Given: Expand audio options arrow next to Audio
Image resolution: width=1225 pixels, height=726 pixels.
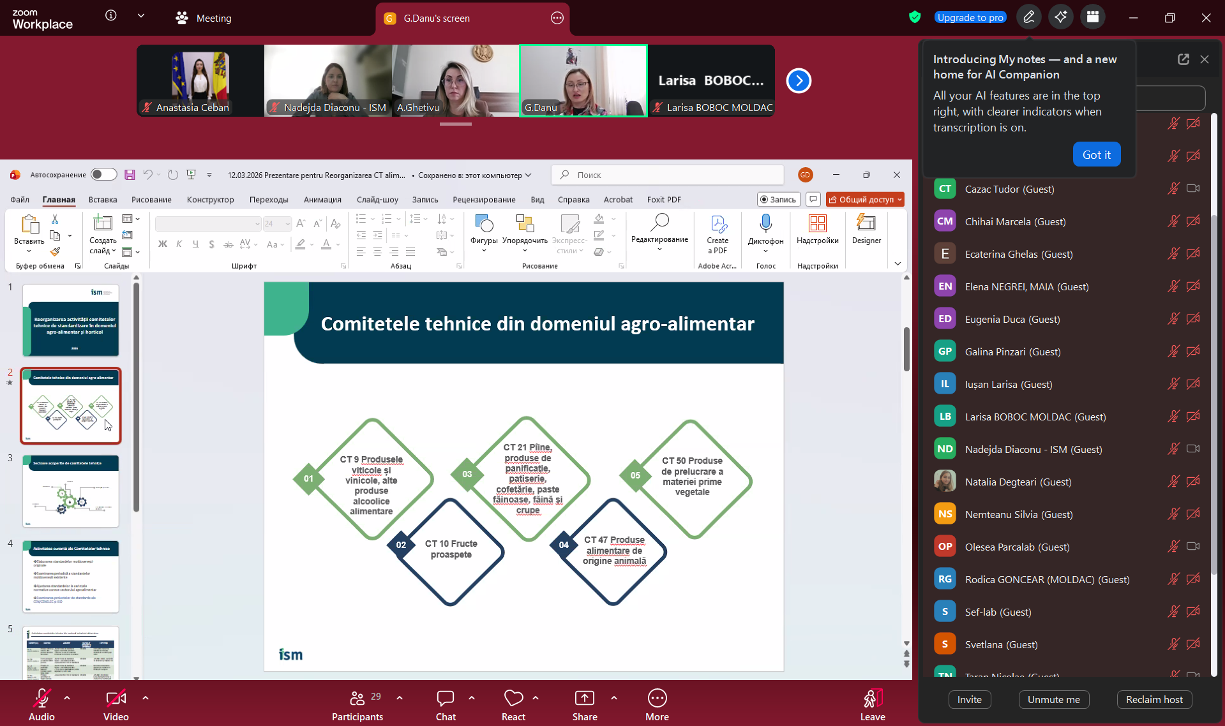Looking at the screenshot, I should click(x=67, y=698).
